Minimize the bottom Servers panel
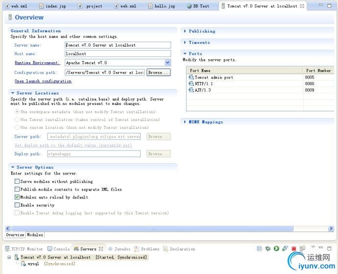Screen dimensions: 338x274 coord(321,248)
